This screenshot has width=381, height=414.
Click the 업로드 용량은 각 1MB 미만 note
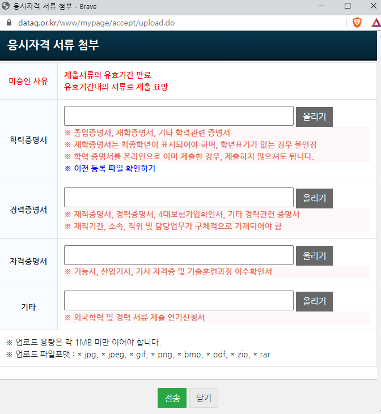pos(83,343)
